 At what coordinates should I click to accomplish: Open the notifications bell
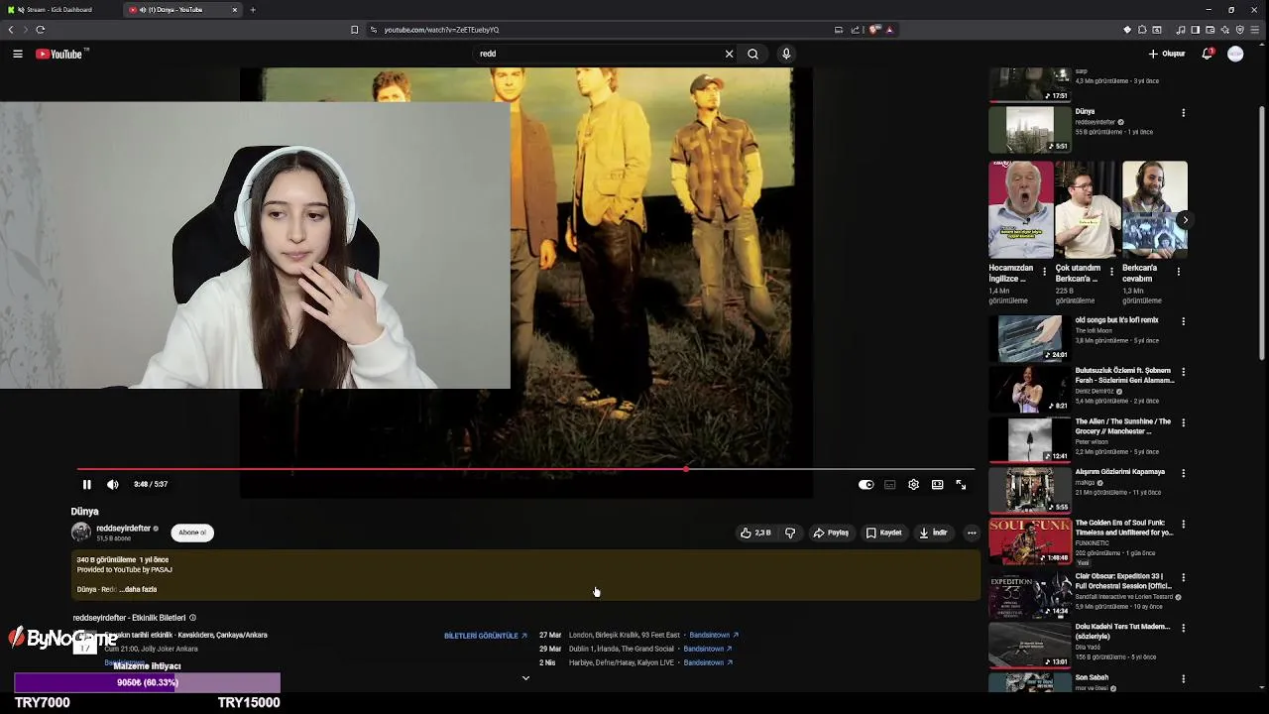pyautogui.click(x=1208, y=54)
